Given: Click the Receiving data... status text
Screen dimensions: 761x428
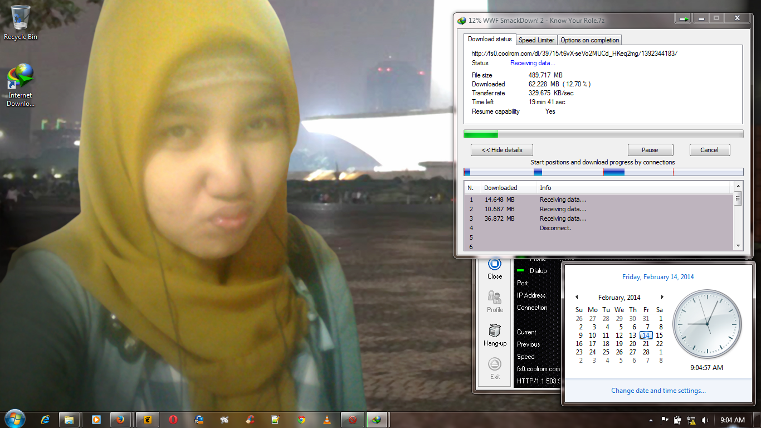Looking at the screenshot, I should pos(533,63).
